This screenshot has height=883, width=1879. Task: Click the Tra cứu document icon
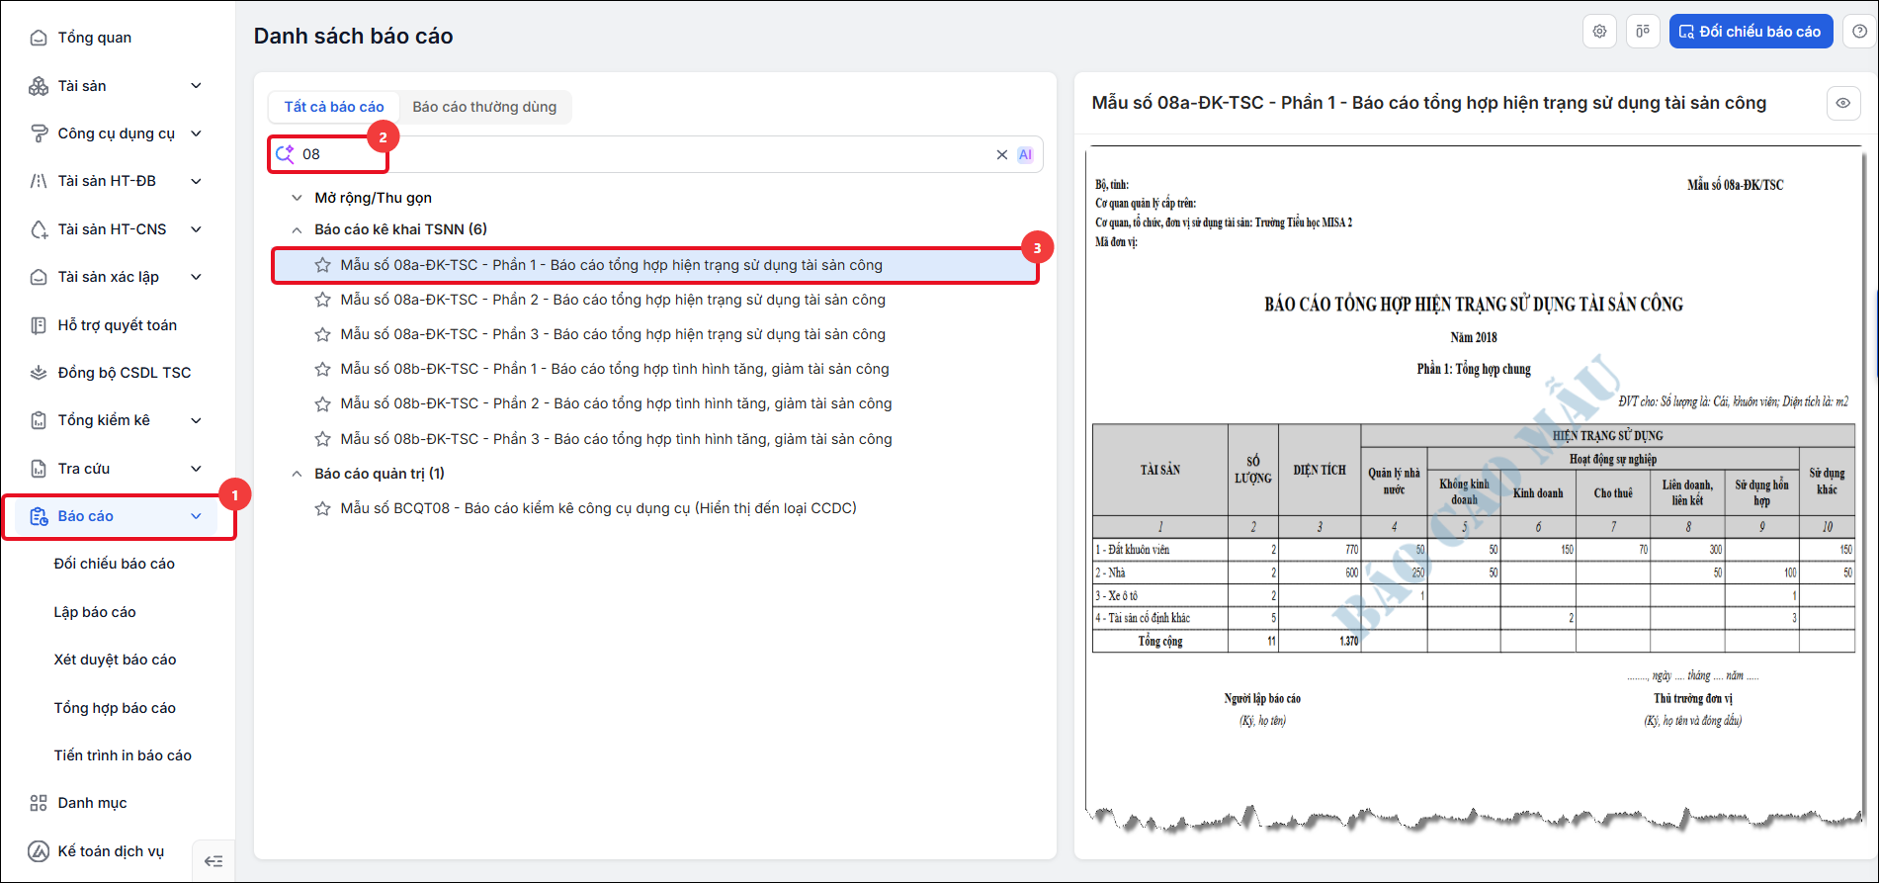tap(39, 469)
